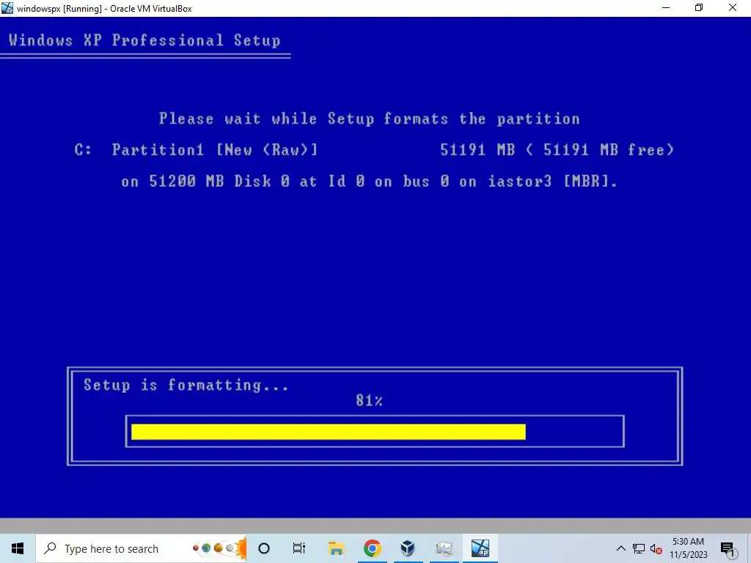Click the Cortana circle icon

[x=264, y=548]
